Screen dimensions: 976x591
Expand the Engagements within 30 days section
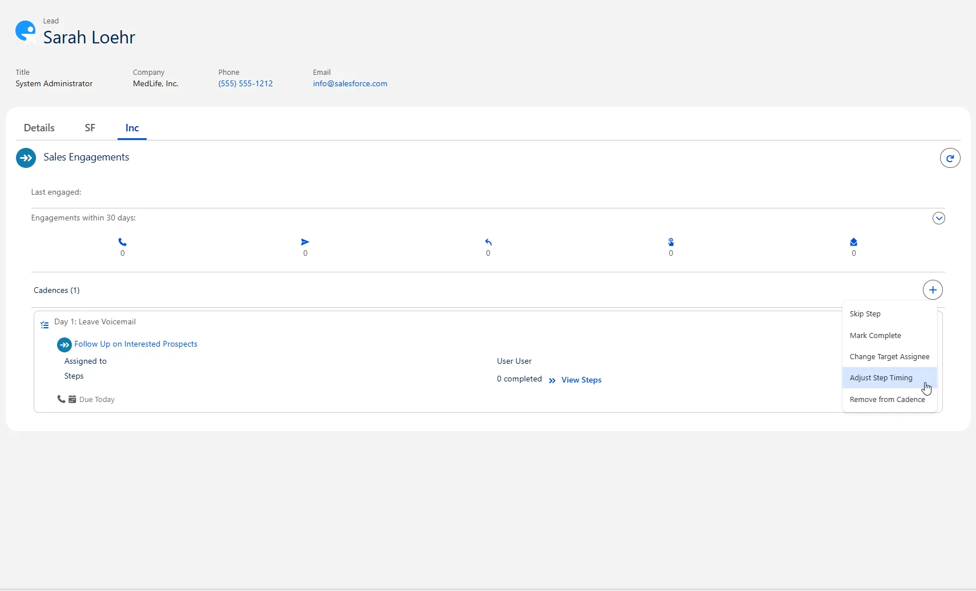[x=938, y=218]
